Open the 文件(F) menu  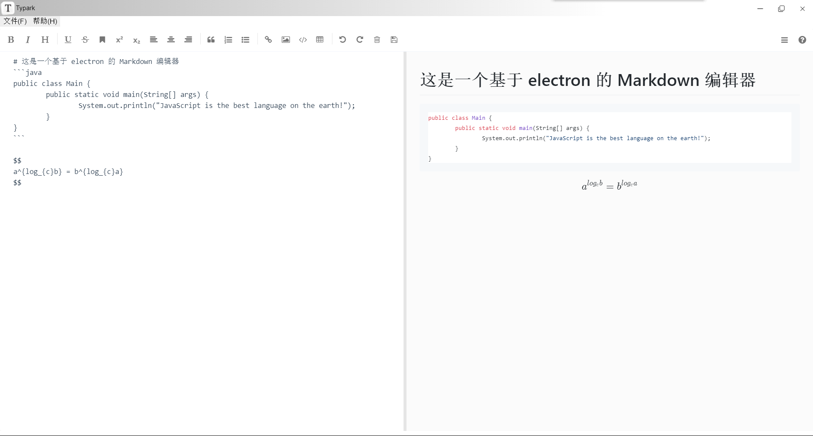pyautogui.click(x=15, y=21)
